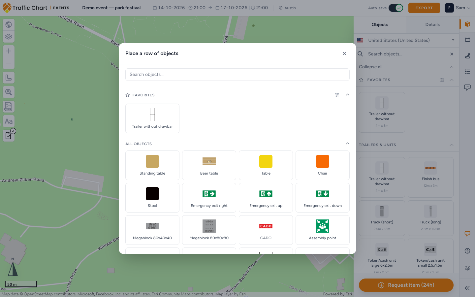Open the help question mark icon
This screenshot has height=297, width=475.
[x=467, y=251]
